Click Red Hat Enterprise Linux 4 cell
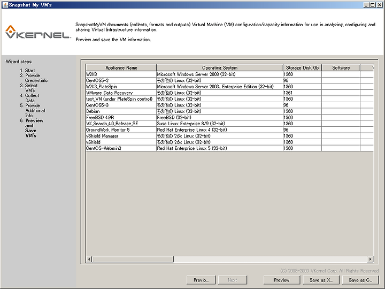This screenshot has height=289, width=385. (x=220, y=130)
